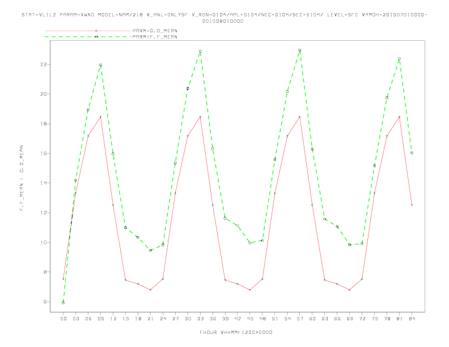Click y-axis tick label 18

44,124
